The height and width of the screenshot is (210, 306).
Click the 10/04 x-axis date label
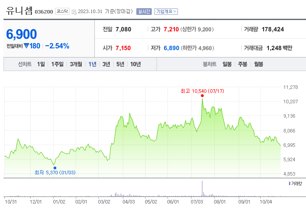[266, 202]
